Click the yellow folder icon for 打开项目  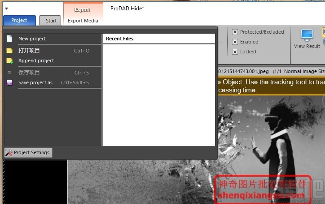tap(9, 51)
